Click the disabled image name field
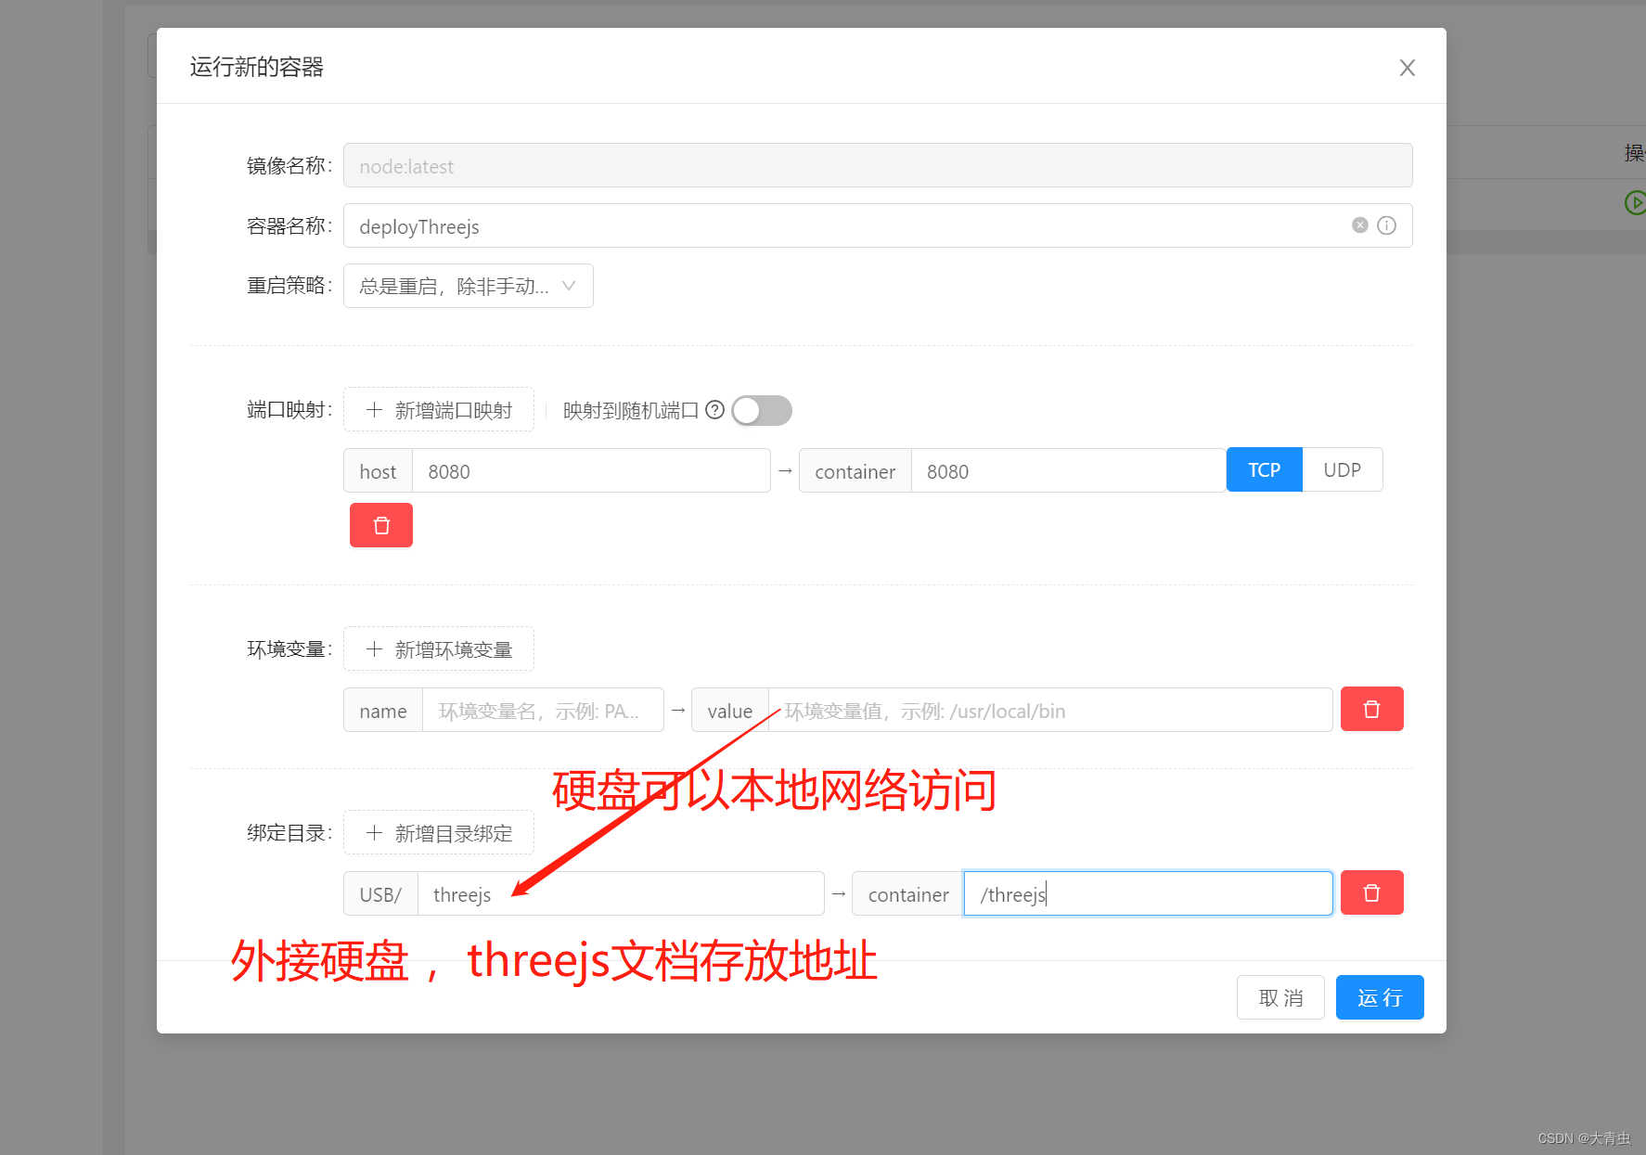This screenshot has height=1155, width=1646. pyautogui.click(x=878, y=166)
